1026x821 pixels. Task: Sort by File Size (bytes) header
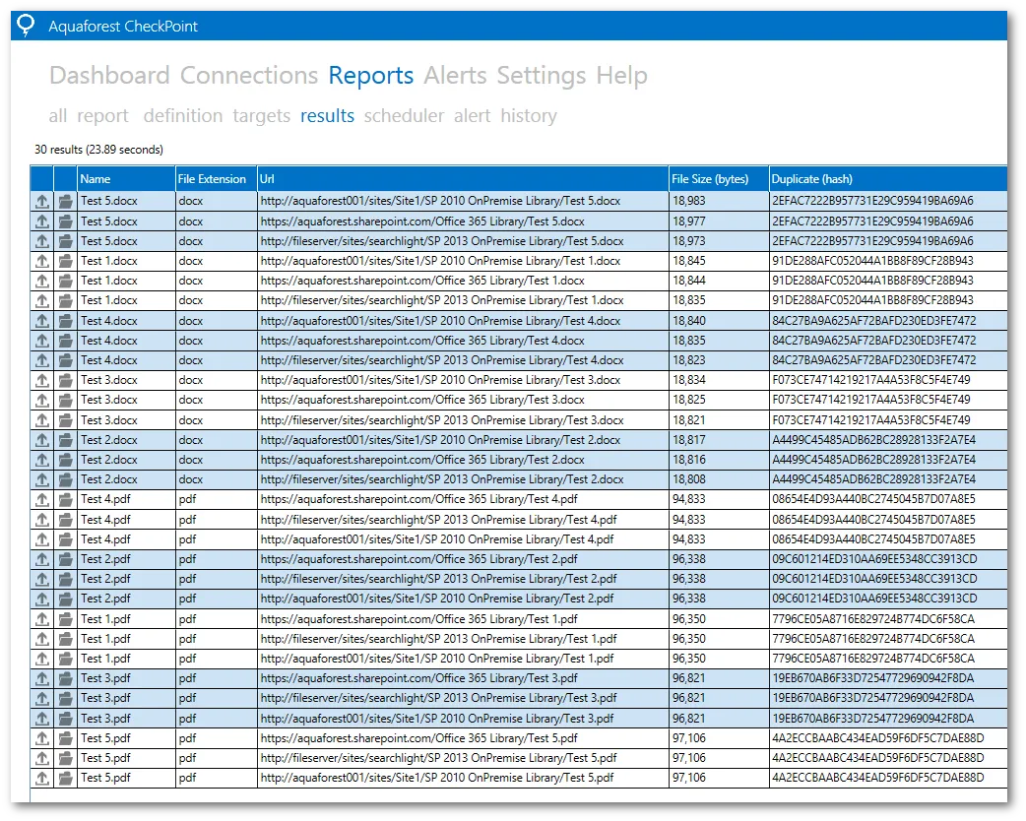click(719, 178)
